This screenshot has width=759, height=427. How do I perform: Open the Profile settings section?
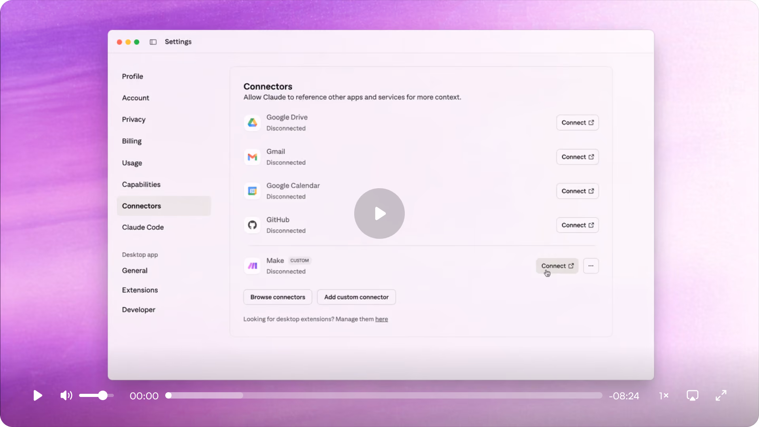(x=132, y=76)
